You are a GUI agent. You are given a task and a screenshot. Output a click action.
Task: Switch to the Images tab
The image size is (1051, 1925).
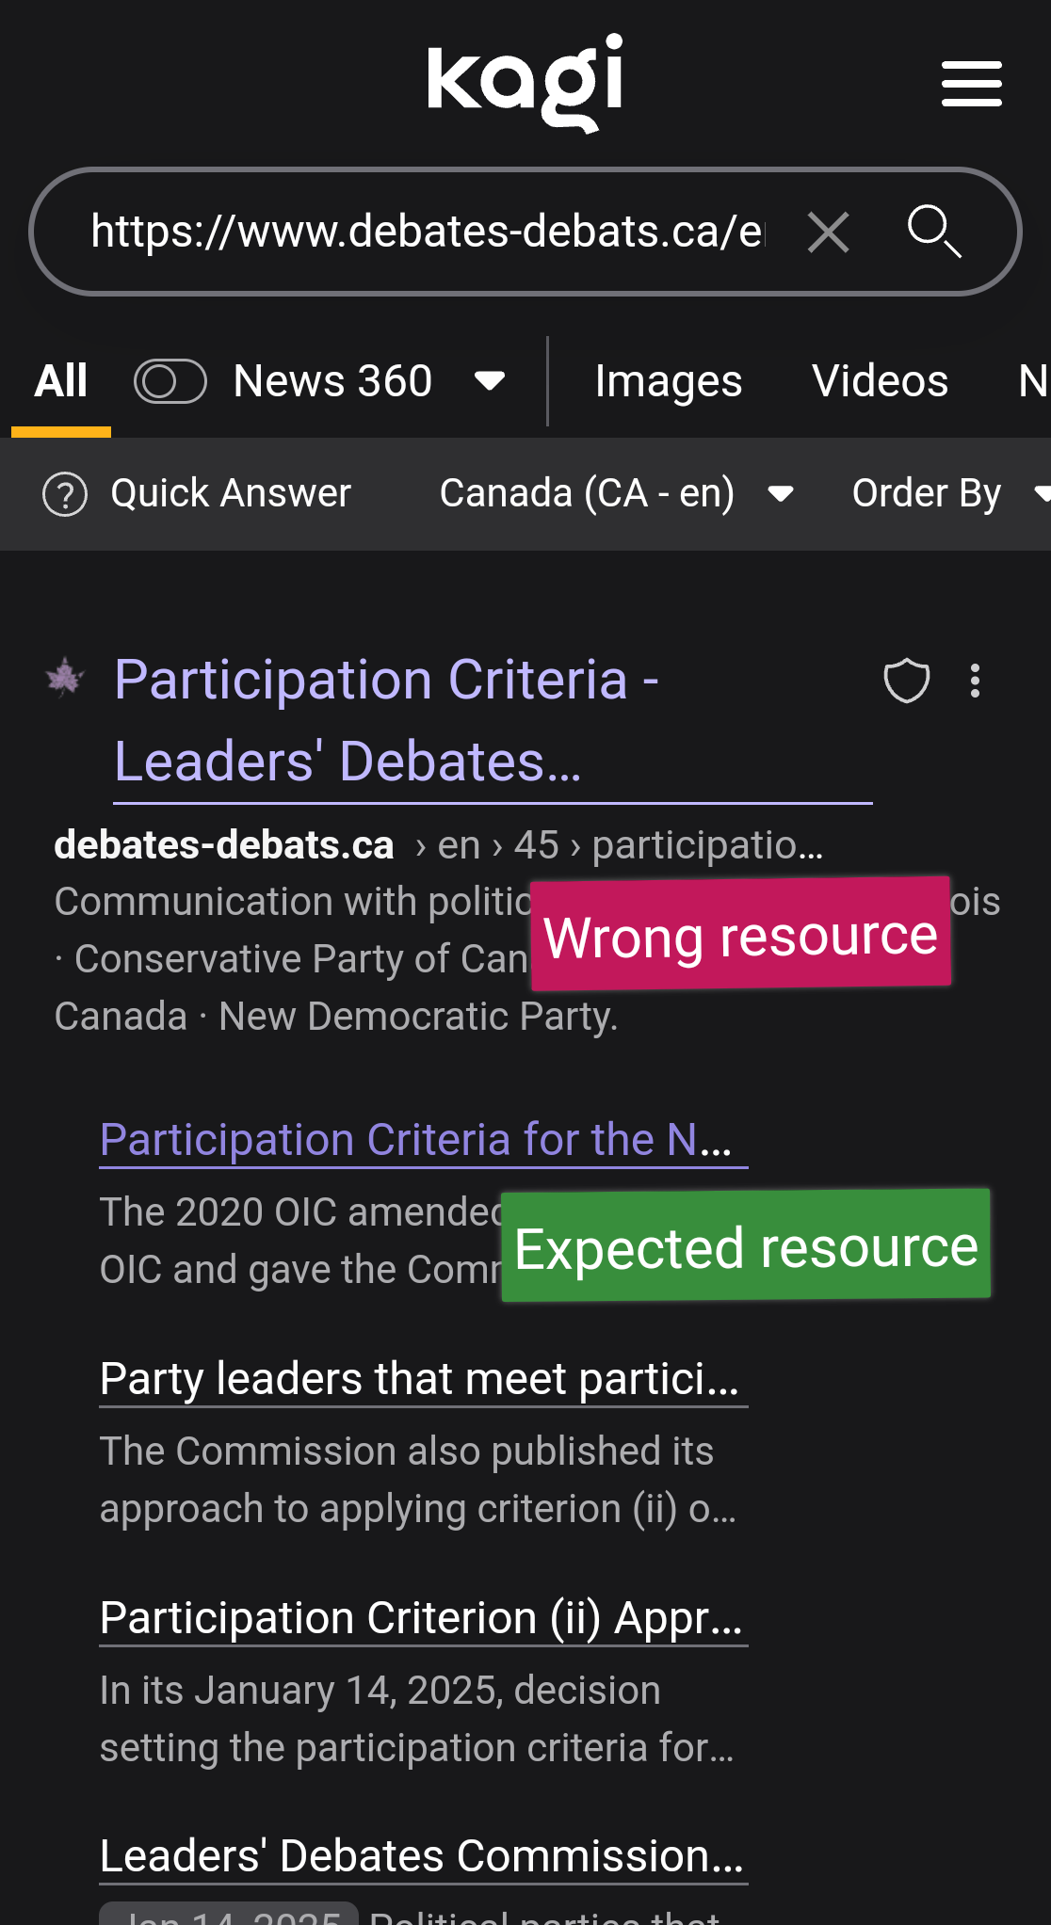[x=669, y=381]
